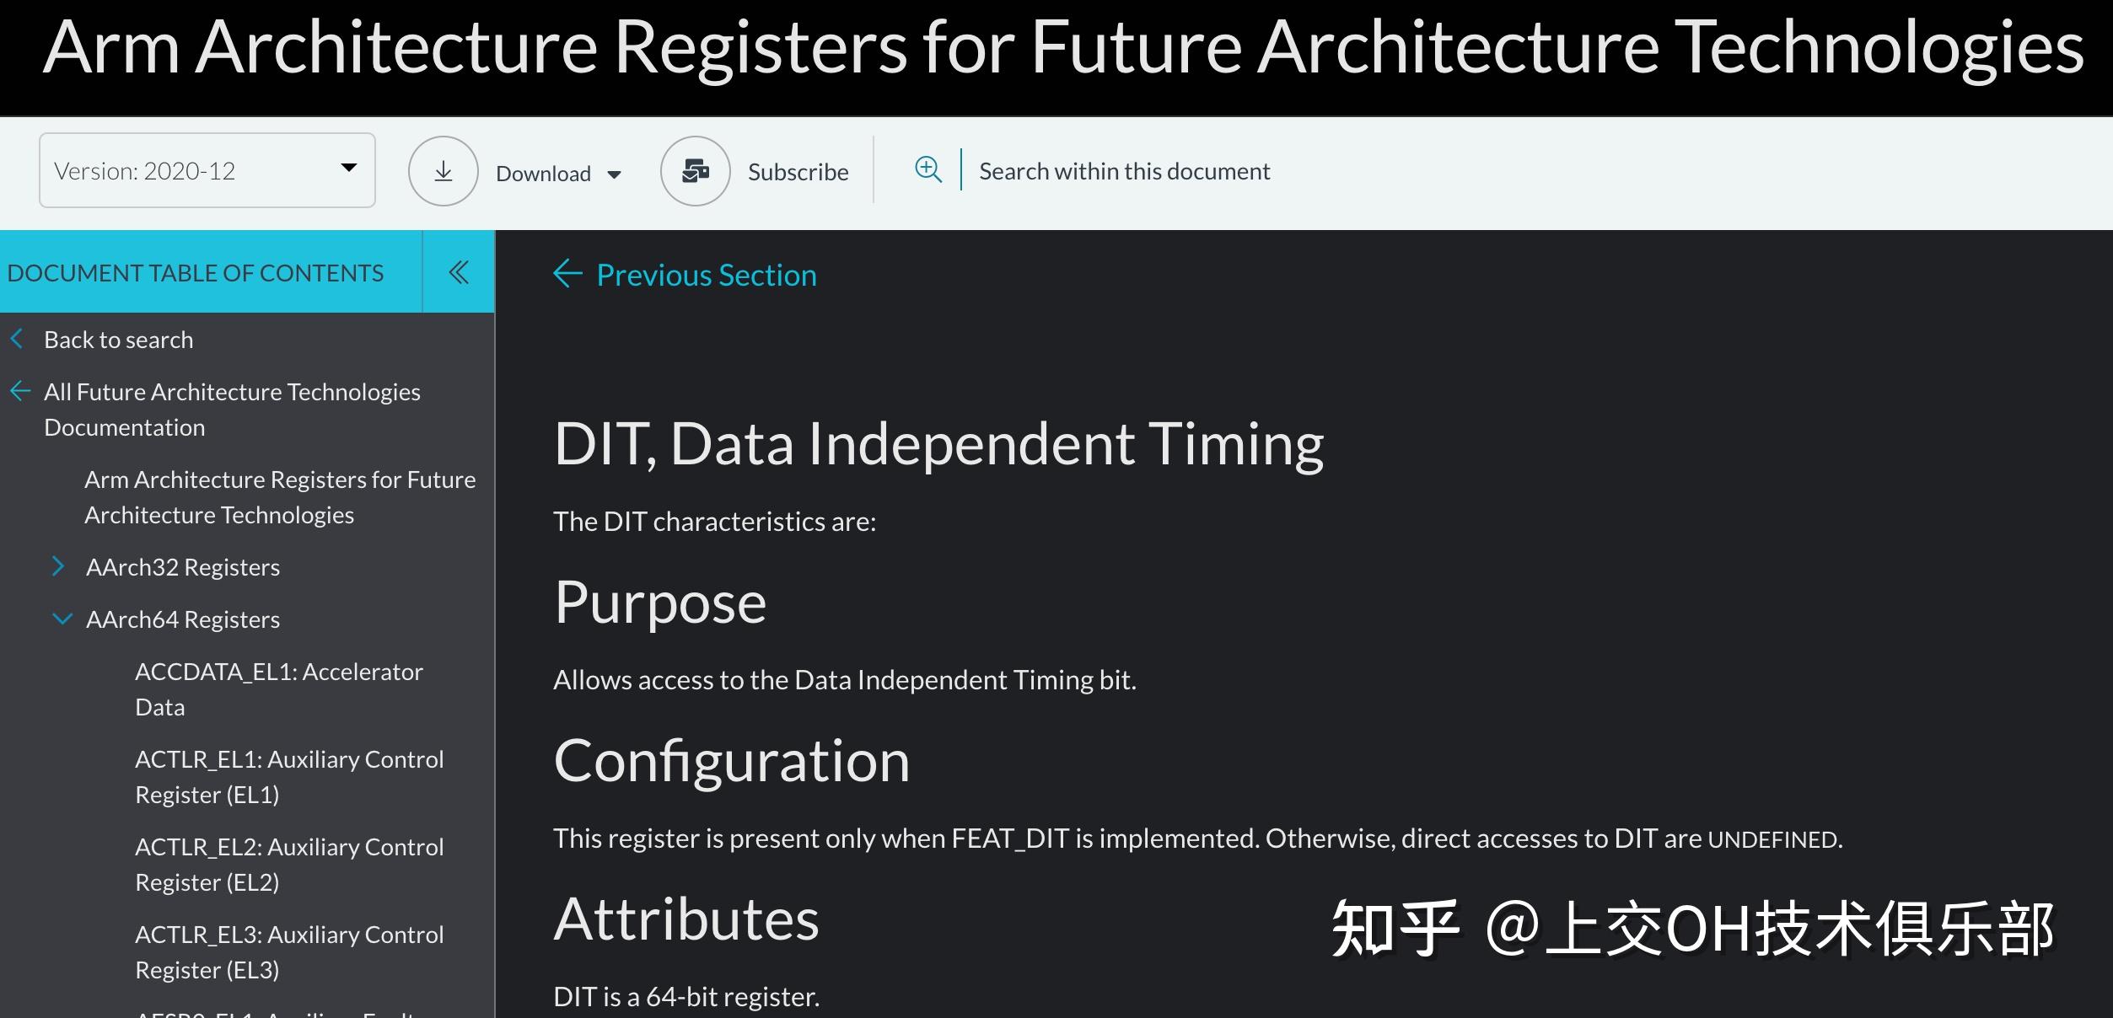
Task: Go to Previous Section
Action: pos(707,275)
